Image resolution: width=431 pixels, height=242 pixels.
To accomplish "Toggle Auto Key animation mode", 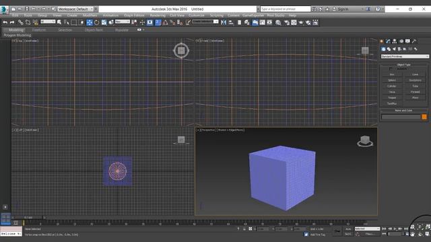I will (348, 229).
